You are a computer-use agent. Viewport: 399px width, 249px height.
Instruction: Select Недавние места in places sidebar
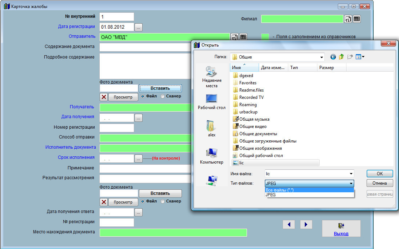coord(211,77)
